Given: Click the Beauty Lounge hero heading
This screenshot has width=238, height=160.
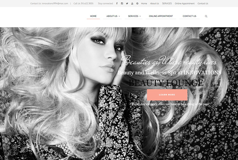Looking at the screenshot, I should pyautogui.click(x=166, y=83).
